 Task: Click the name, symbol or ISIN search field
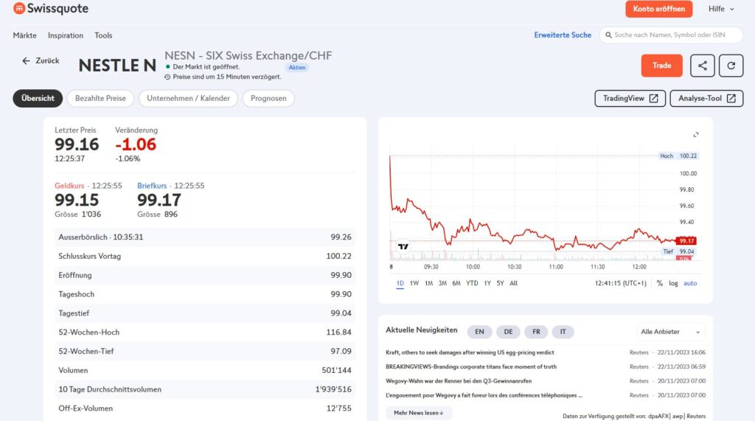tap(671, 35)
